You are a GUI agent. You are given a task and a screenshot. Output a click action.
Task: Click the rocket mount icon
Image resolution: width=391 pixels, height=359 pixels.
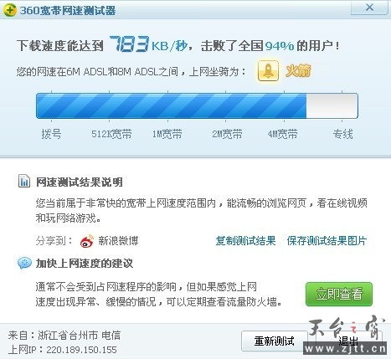pos(268,71)
